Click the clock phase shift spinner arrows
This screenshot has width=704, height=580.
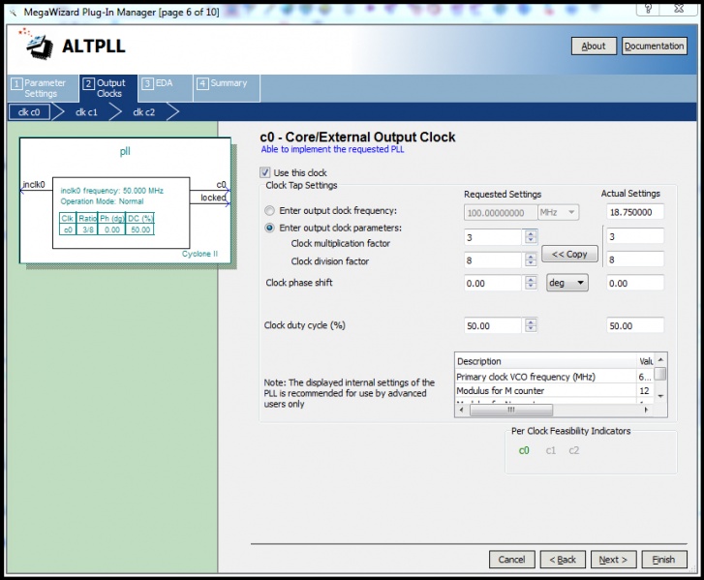(x=531, y=283)
